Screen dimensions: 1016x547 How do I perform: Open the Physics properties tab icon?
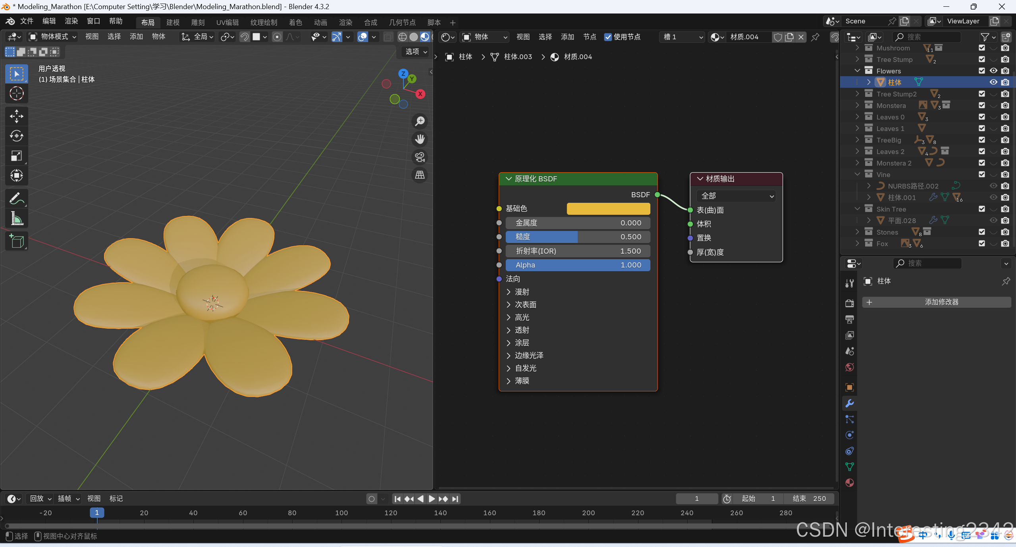tap(850, 435)
